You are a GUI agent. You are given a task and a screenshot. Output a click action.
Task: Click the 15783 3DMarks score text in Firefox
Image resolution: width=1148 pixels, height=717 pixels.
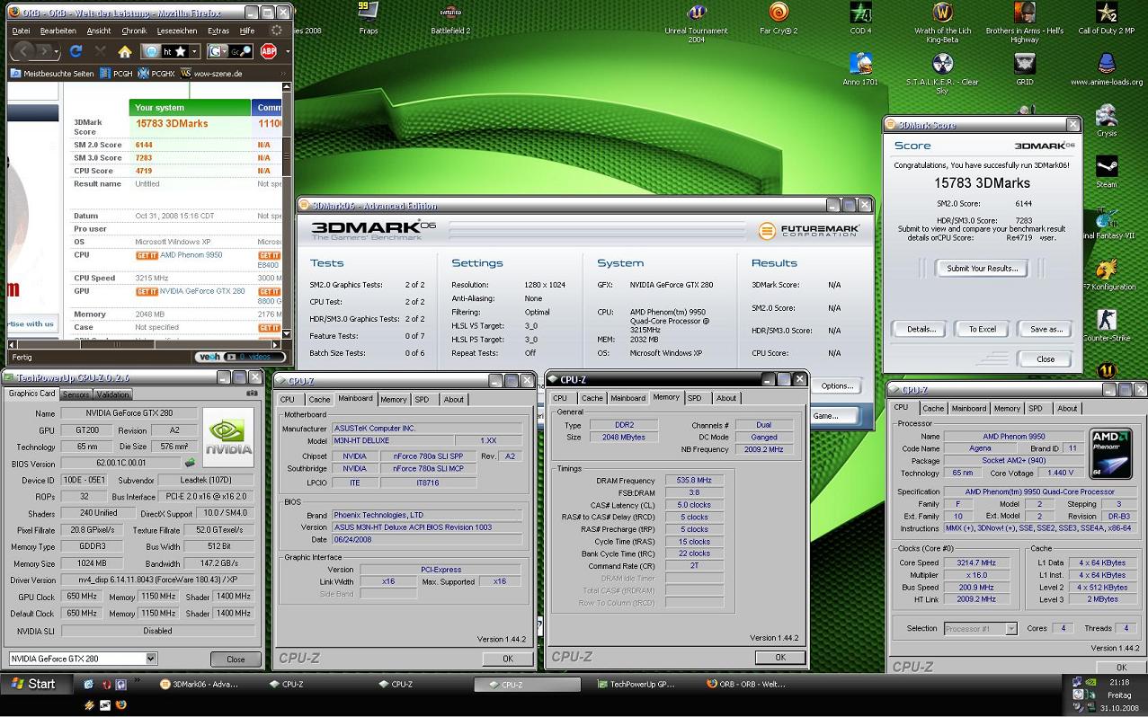click(x=172, y=123)
